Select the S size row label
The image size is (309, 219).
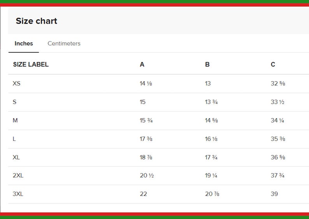click(x=14, y=102)
